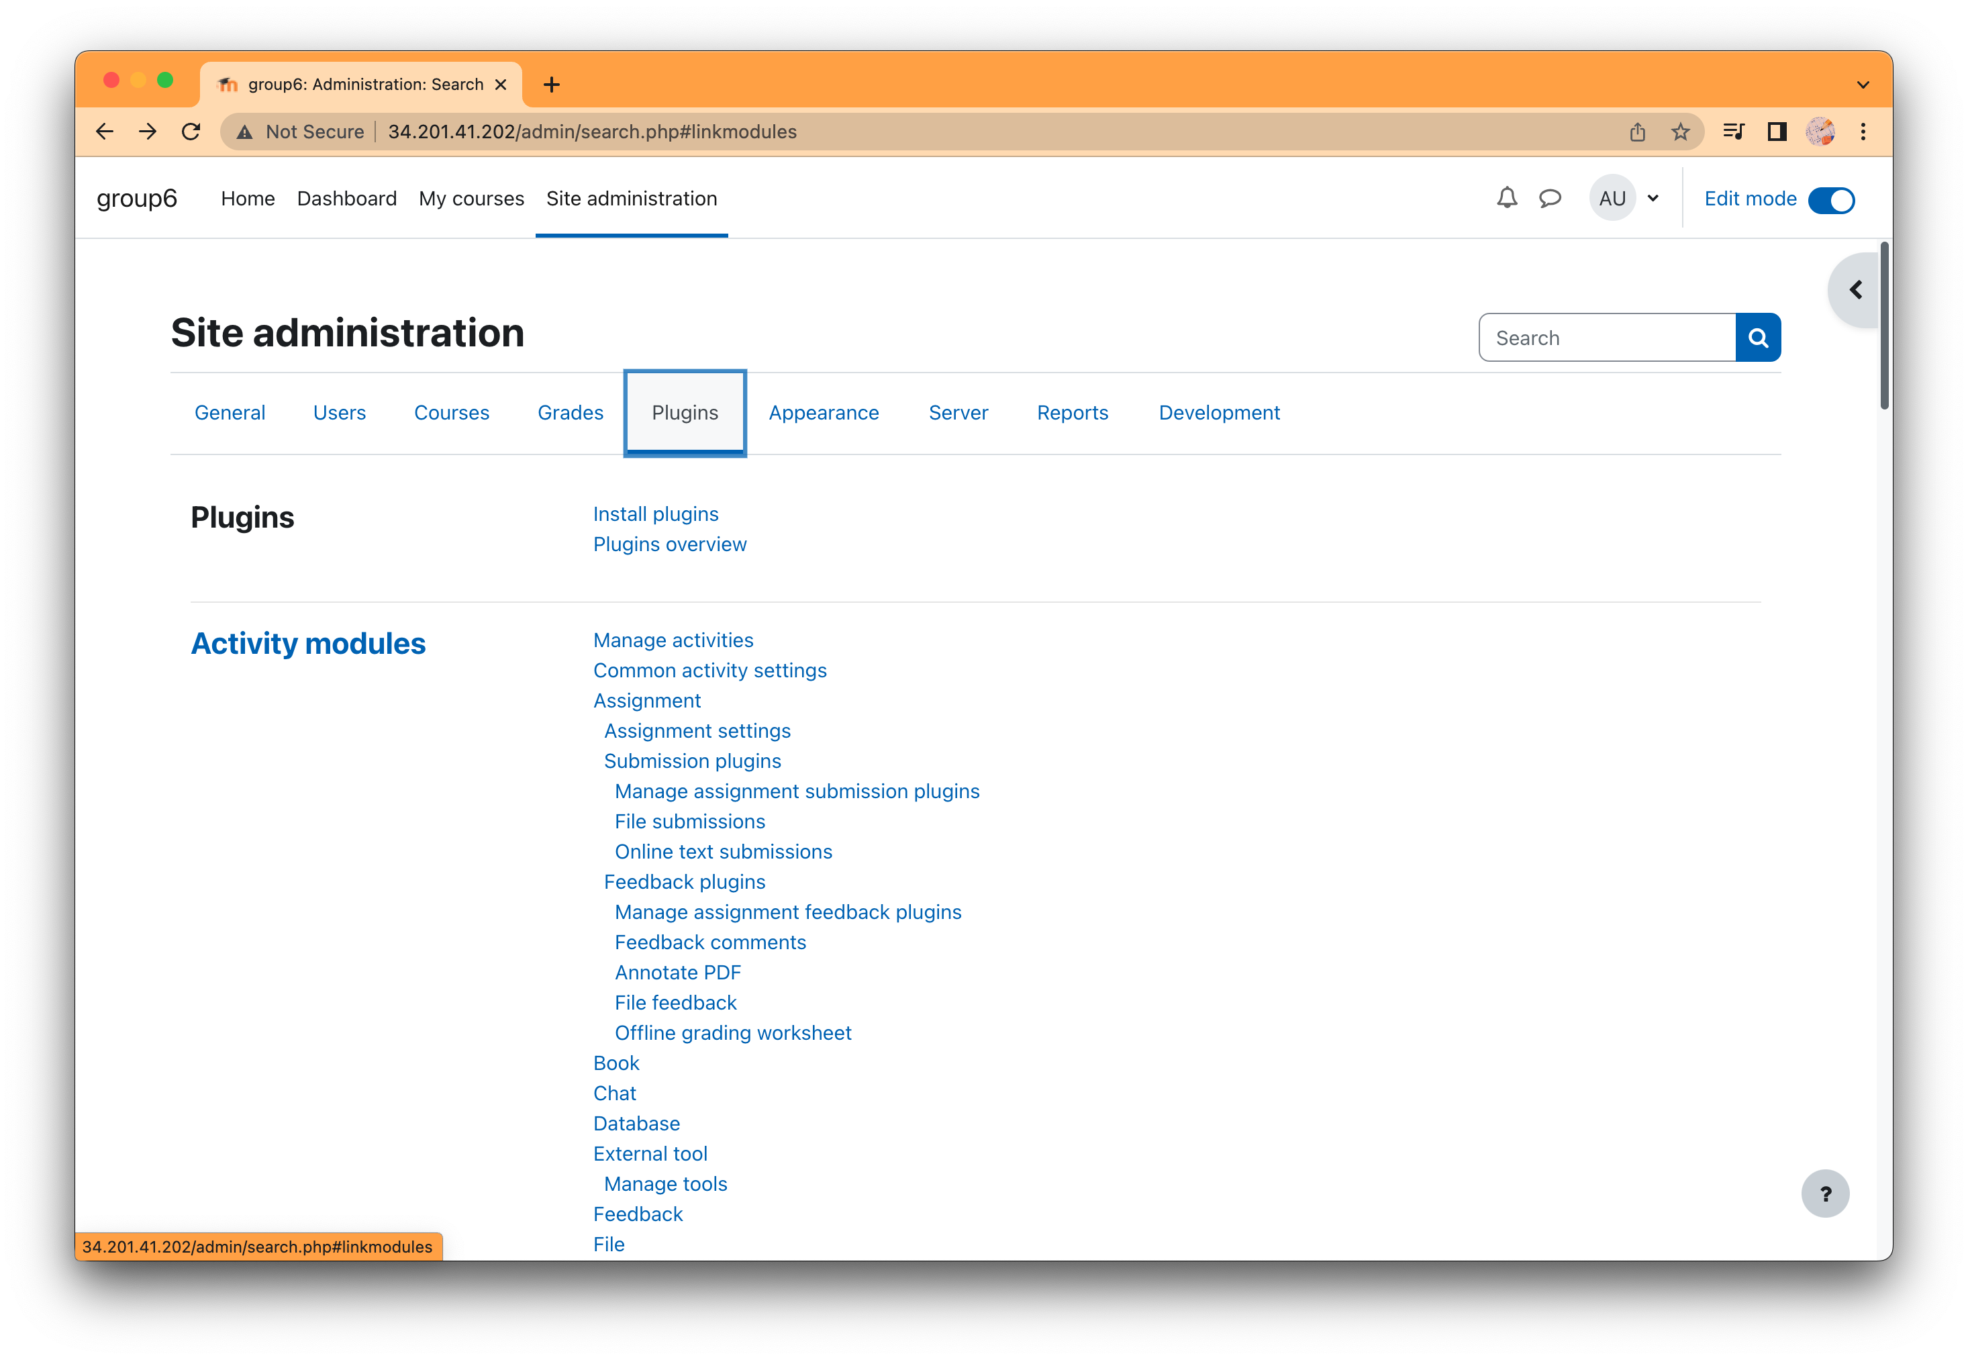The width and height of the screenshot is (1968, 1360).
Task: Select the General tab
Action: click(x=229, y=411)
